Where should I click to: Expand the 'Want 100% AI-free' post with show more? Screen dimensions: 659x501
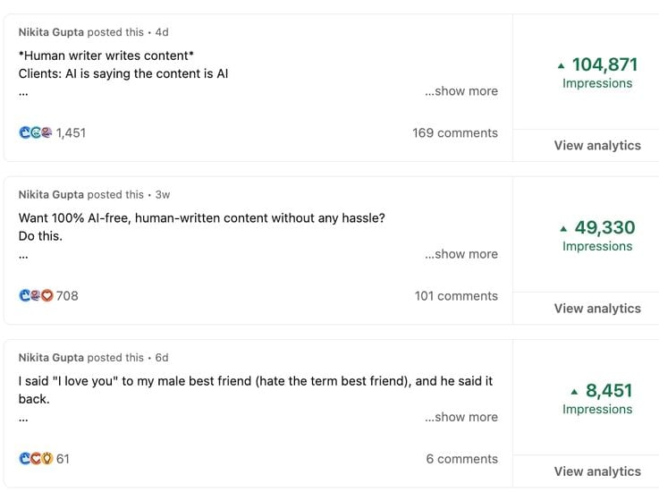tap(461, 254)
